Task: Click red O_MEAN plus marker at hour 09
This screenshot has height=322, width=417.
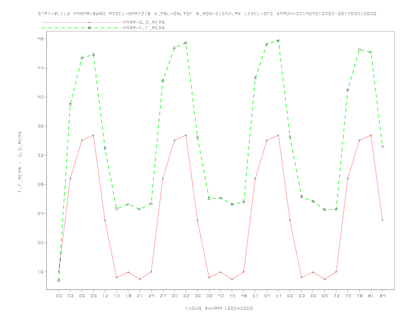Action: point(93,135)
